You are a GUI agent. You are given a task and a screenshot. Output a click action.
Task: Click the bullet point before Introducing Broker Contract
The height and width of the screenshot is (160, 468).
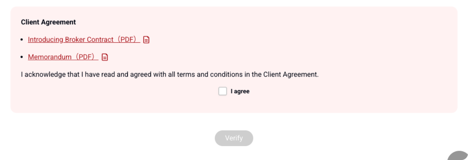tap(22, 40)
